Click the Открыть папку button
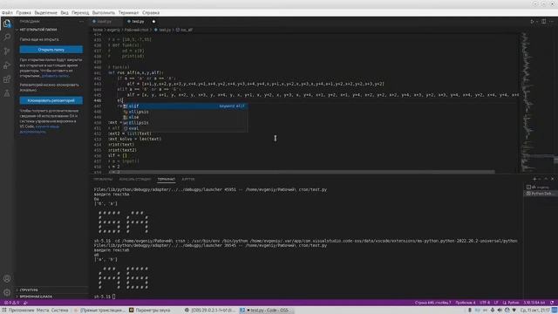 coord(51,50)
